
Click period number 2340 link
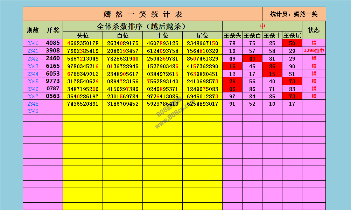click(33, 43)
